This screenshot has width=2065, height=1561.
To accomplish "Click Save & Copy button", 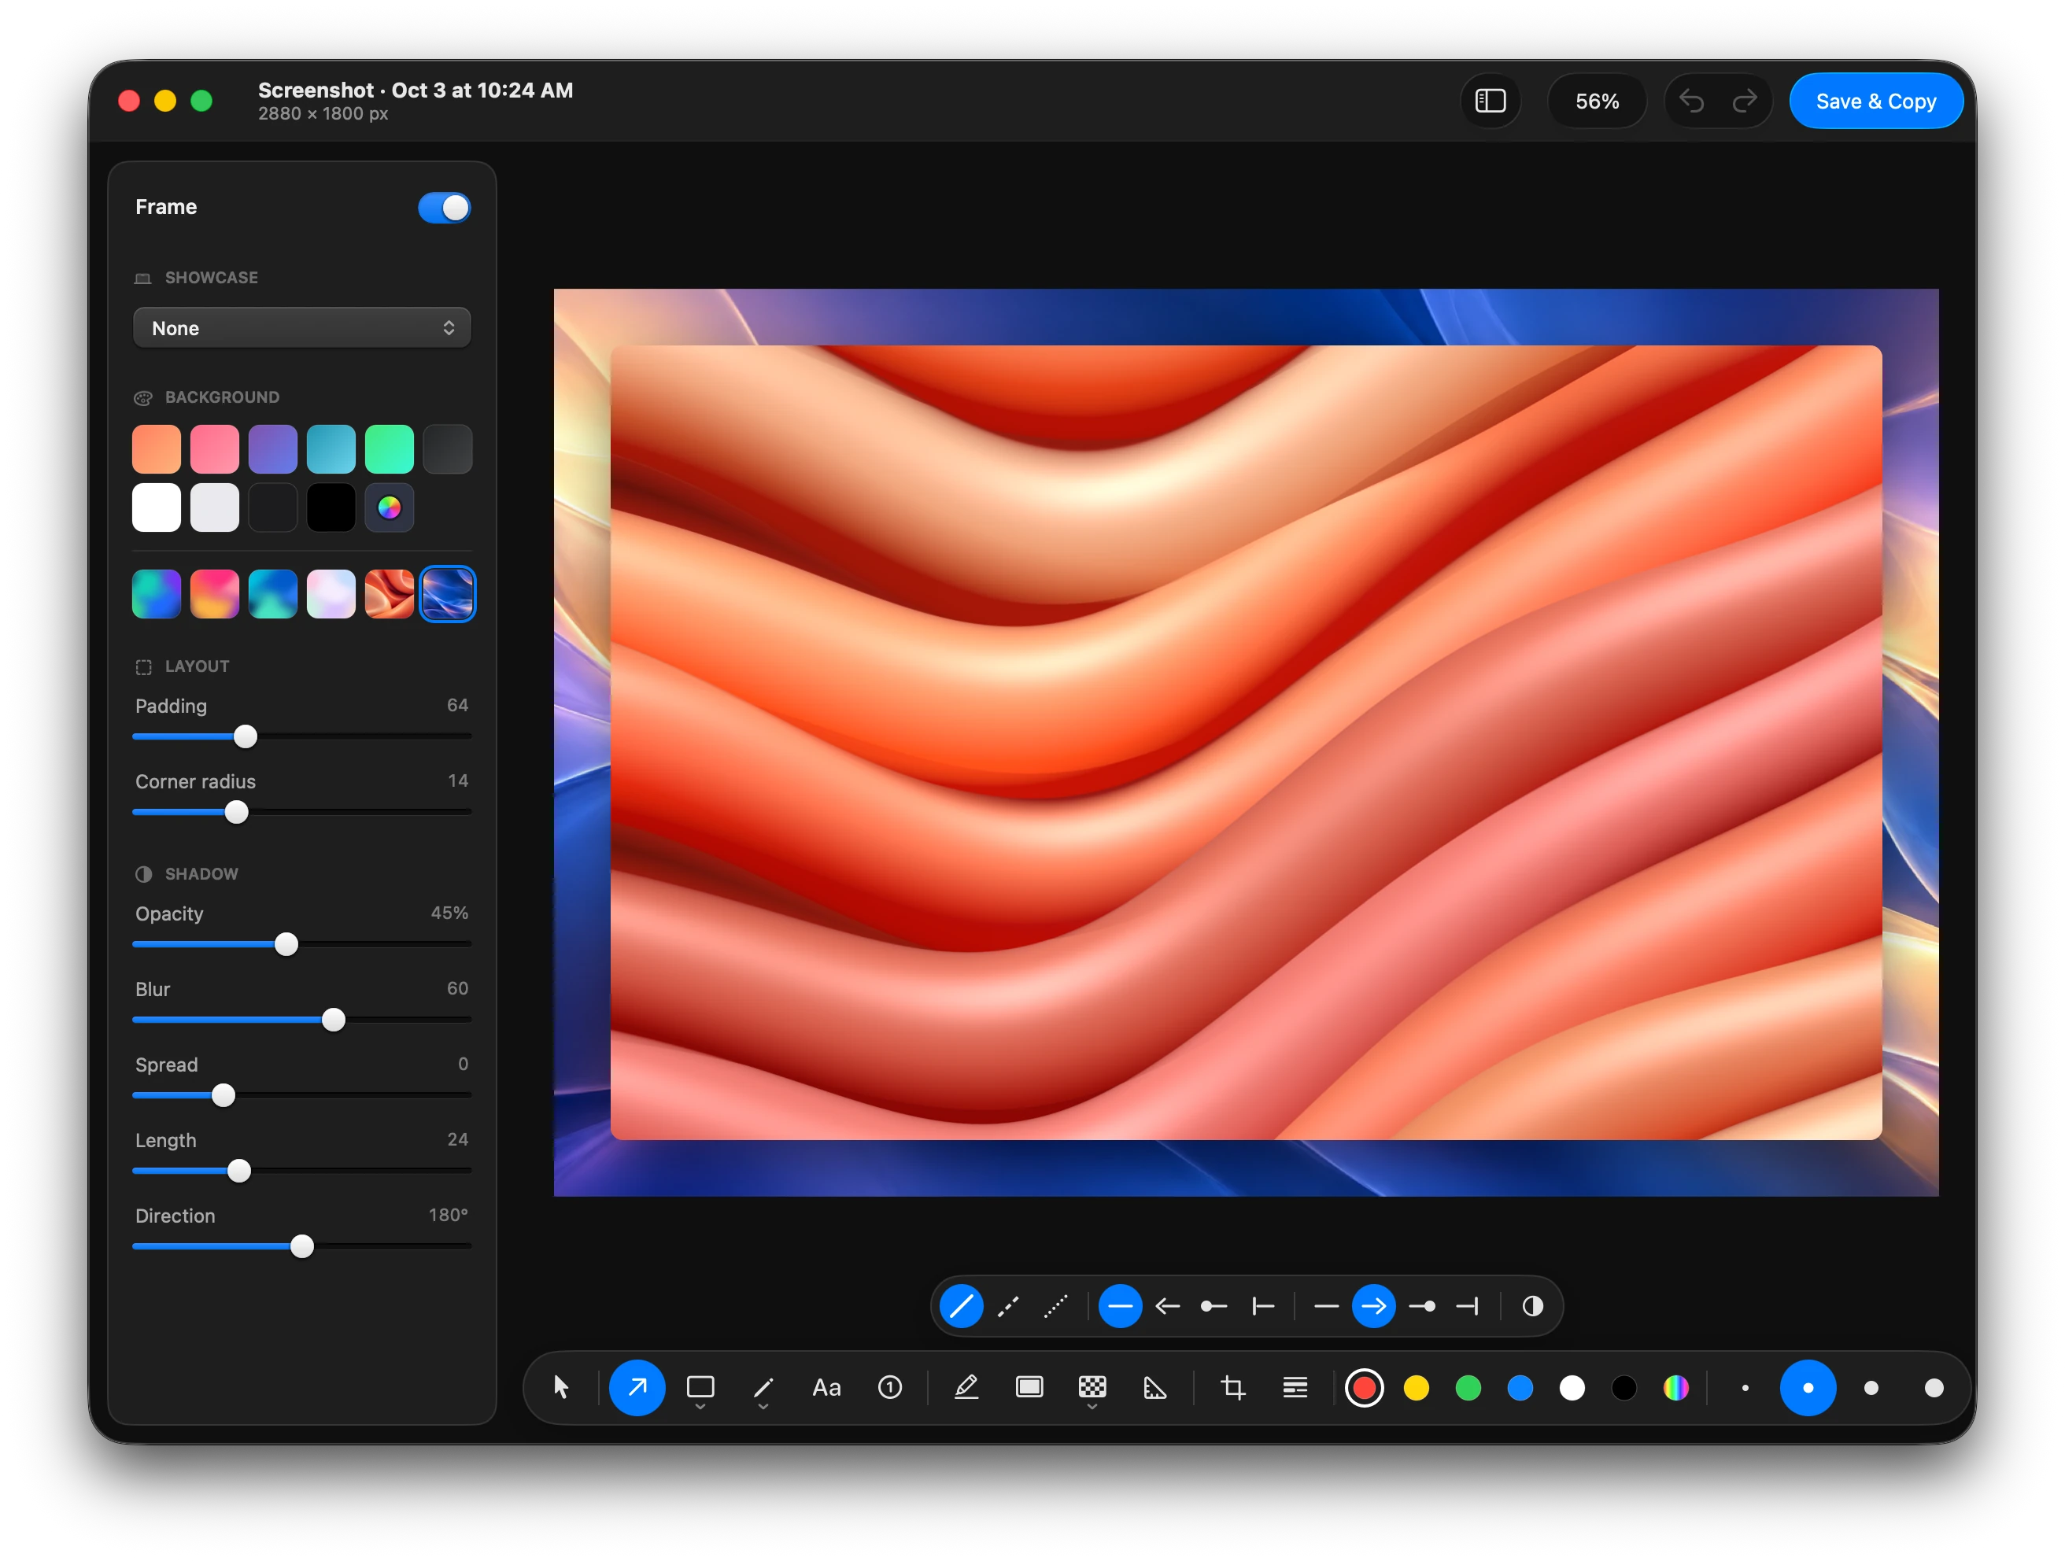I will [x=1875, y=101].
